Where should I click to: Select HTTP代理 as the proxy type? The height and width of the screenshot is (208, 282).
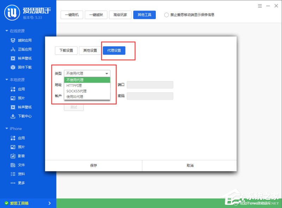(75, 85)
